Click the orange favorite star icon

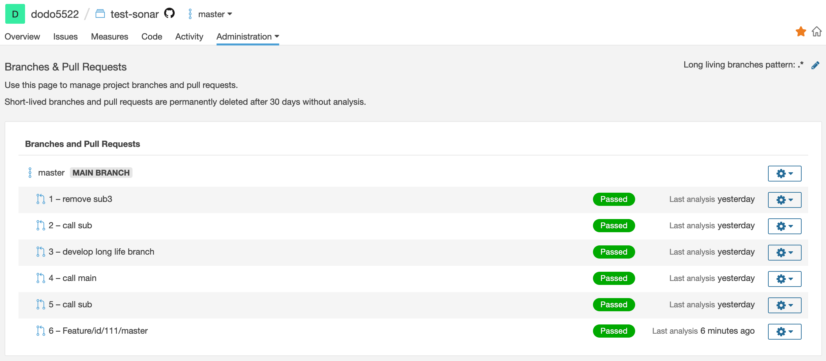(801, 32)
